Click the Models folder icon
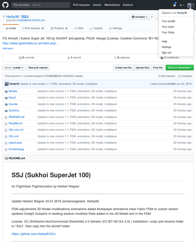 click(x=6, y=91)
